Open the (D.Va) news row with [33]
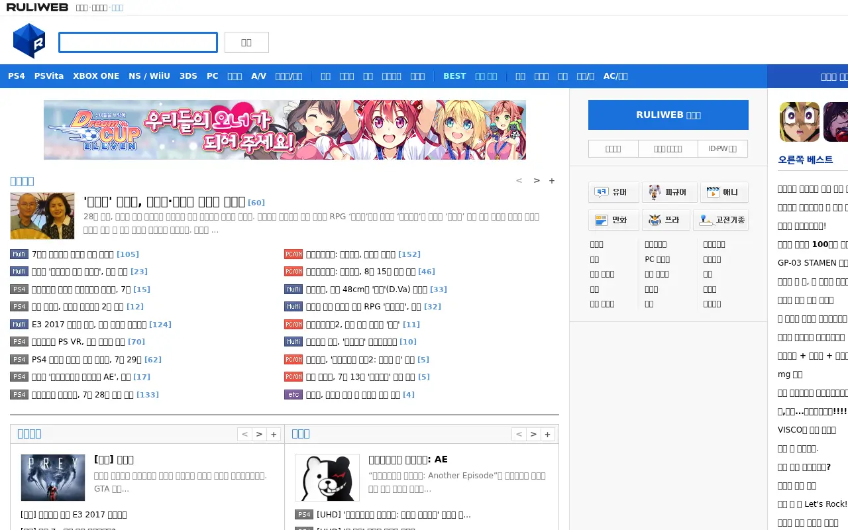The image size is (848, 530). 366,290
